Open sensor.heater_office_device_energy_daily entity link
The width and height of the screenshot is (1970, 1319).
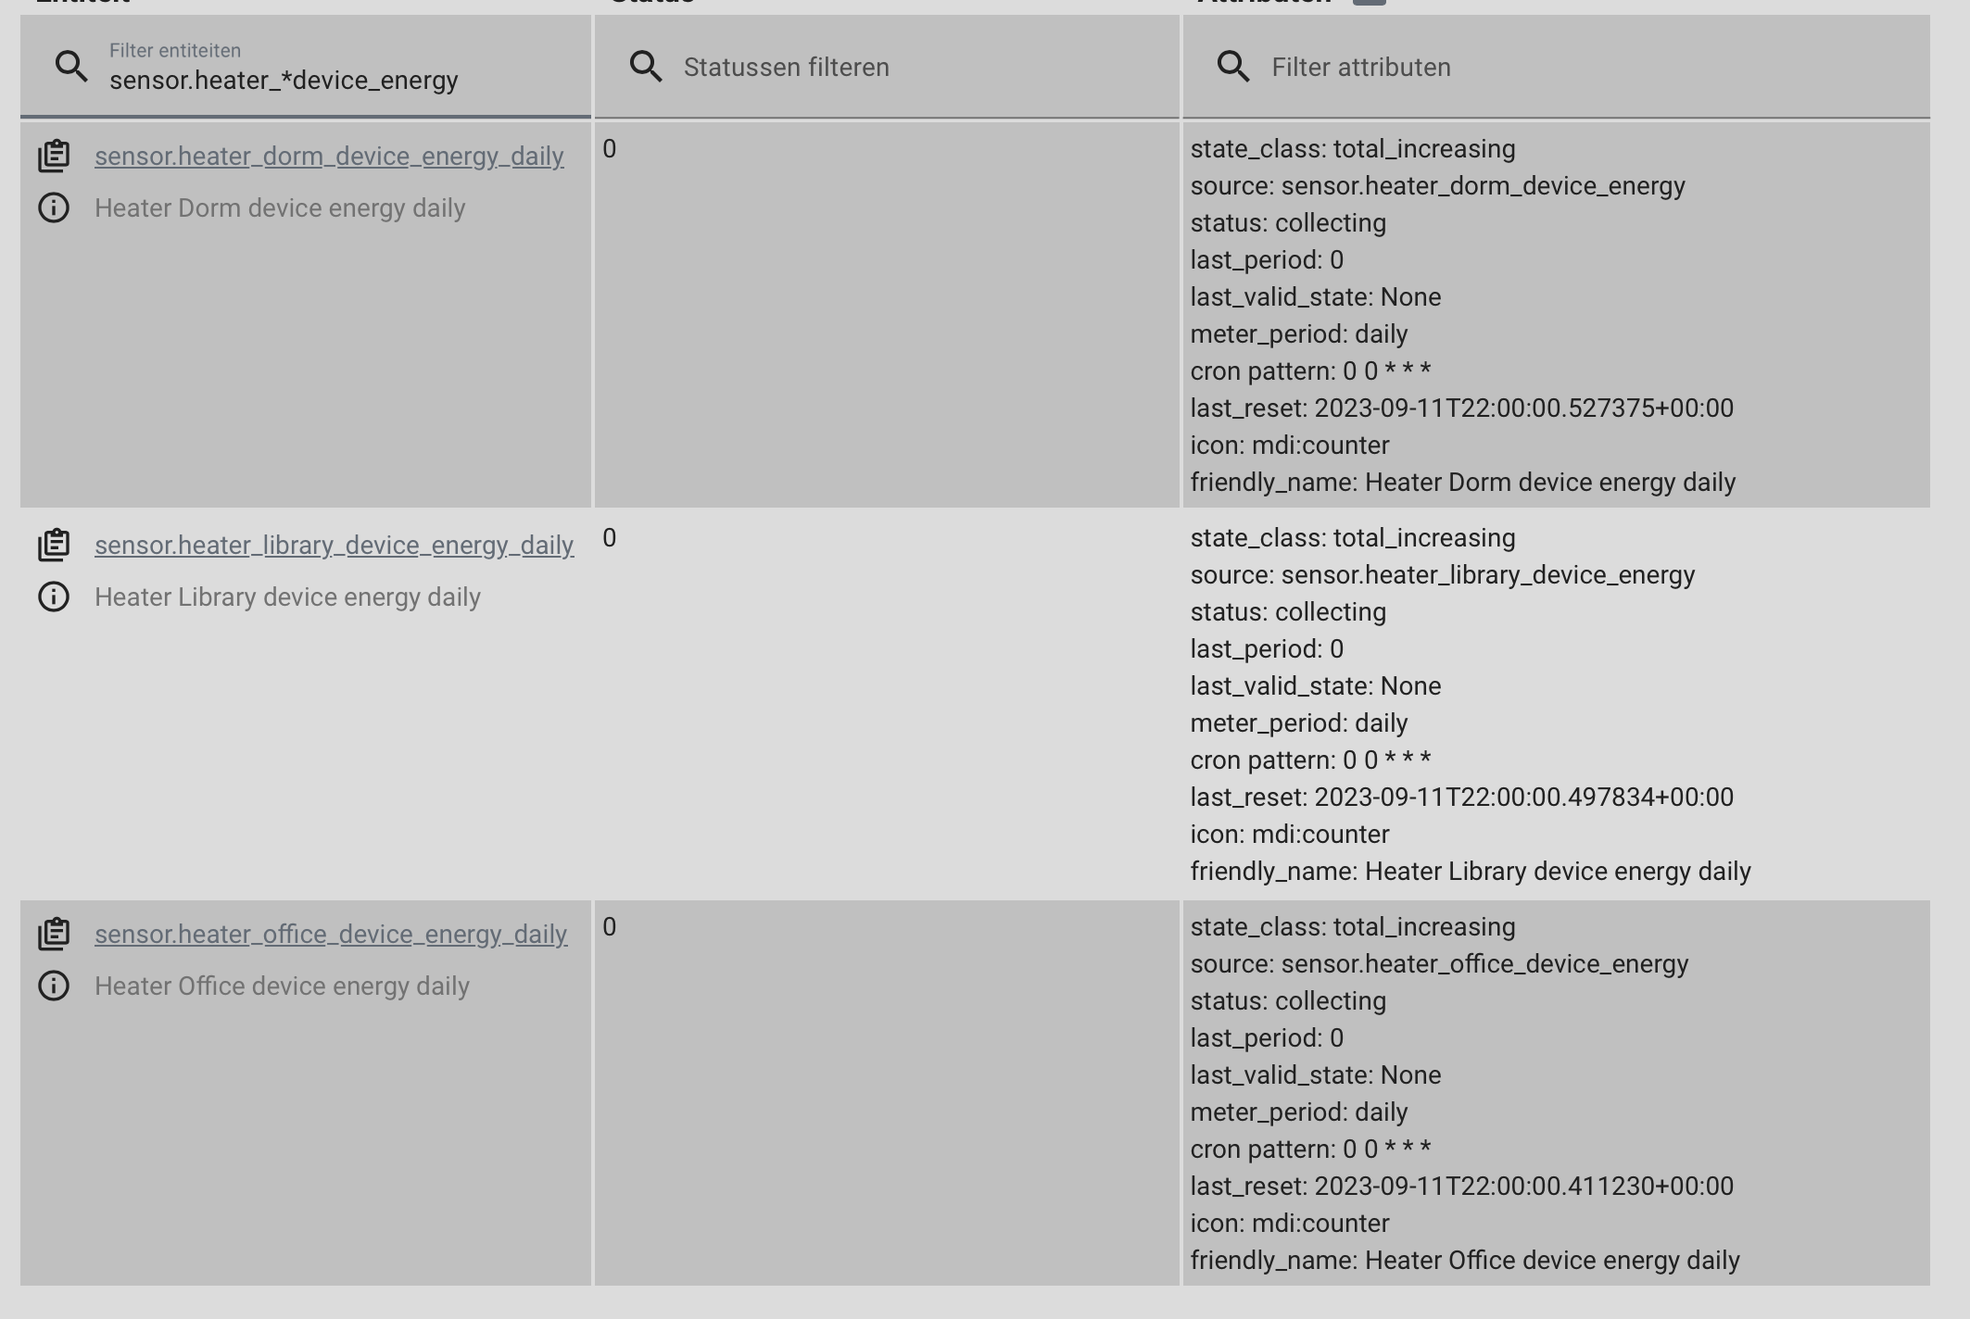(x=331, y=935)
